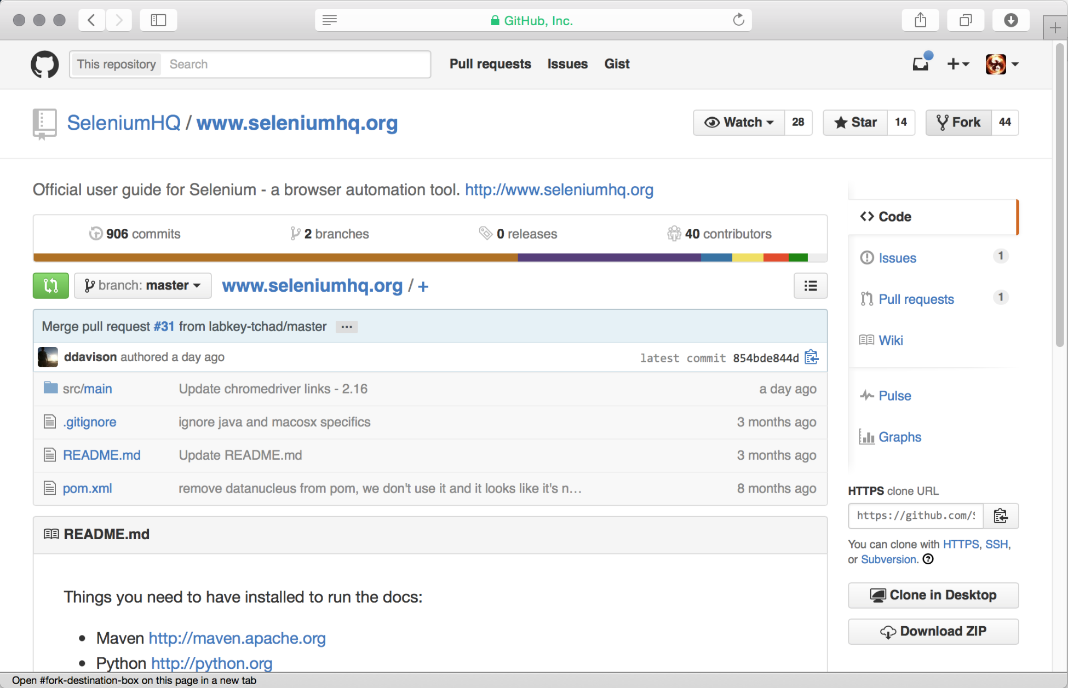Open the Pull requests sidebar tab
Image resolution: width=1068 pixels, height=688 pixels.
(x=933, y=299)
